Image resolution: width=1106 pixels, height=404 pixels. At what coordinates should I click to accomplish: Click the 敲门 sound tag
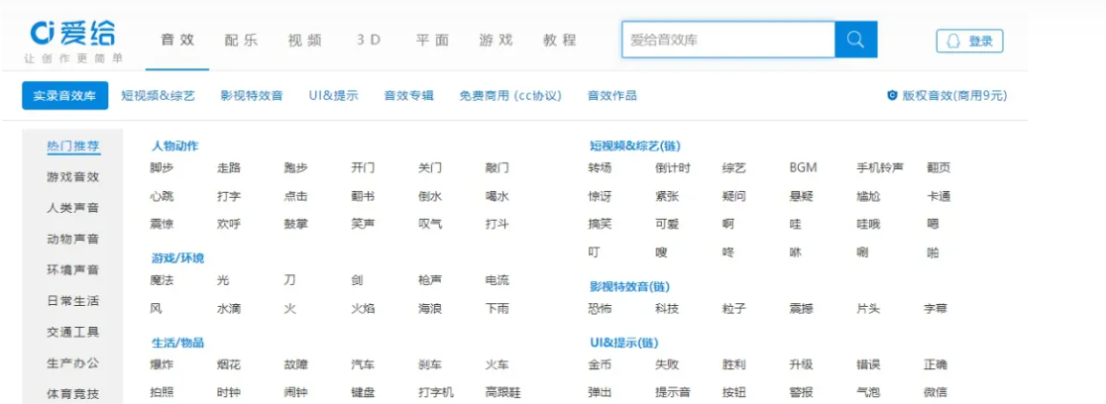(498, 167)
